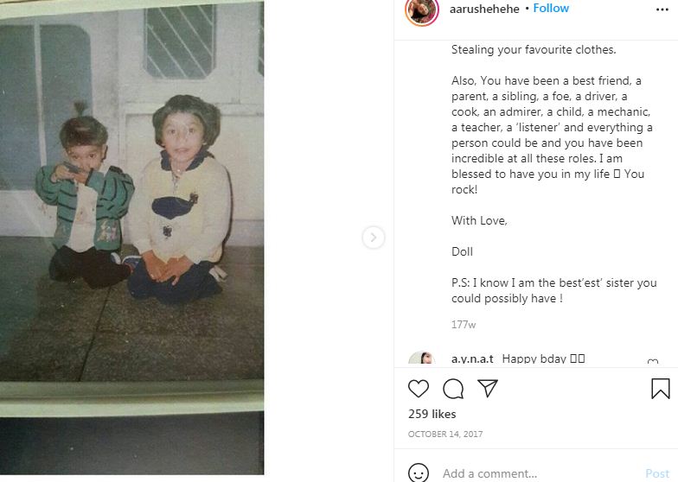Follow aarushehehe
This screenshot has height=482, width=678.
point(551,9)
